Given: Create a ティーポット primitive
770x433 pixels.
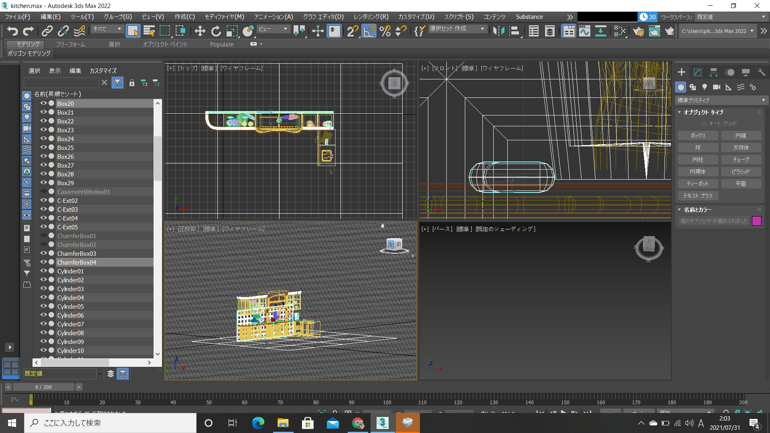Looking at the screenshot, I should [x=698, y=184].
